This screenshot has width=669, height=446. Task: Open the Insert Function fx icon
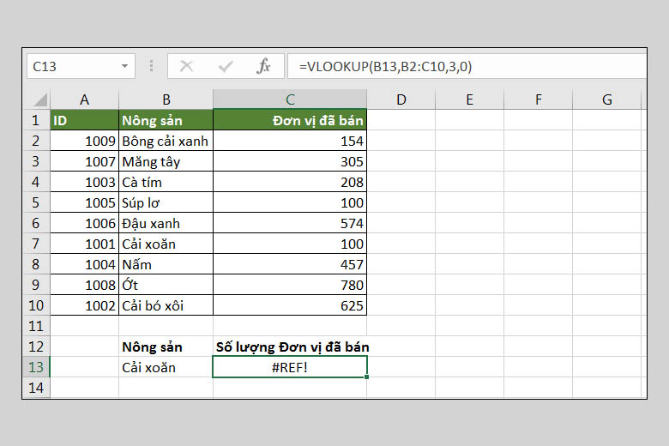coord(263,66)
